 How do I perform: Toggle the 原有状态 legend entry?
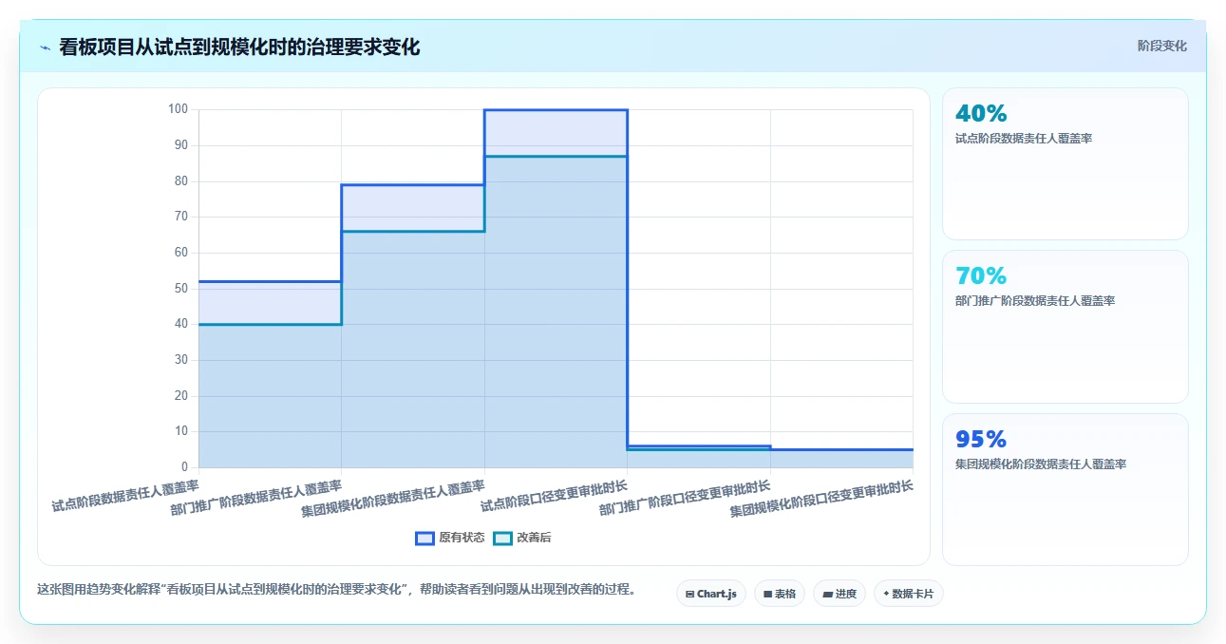tap(450, 538)
